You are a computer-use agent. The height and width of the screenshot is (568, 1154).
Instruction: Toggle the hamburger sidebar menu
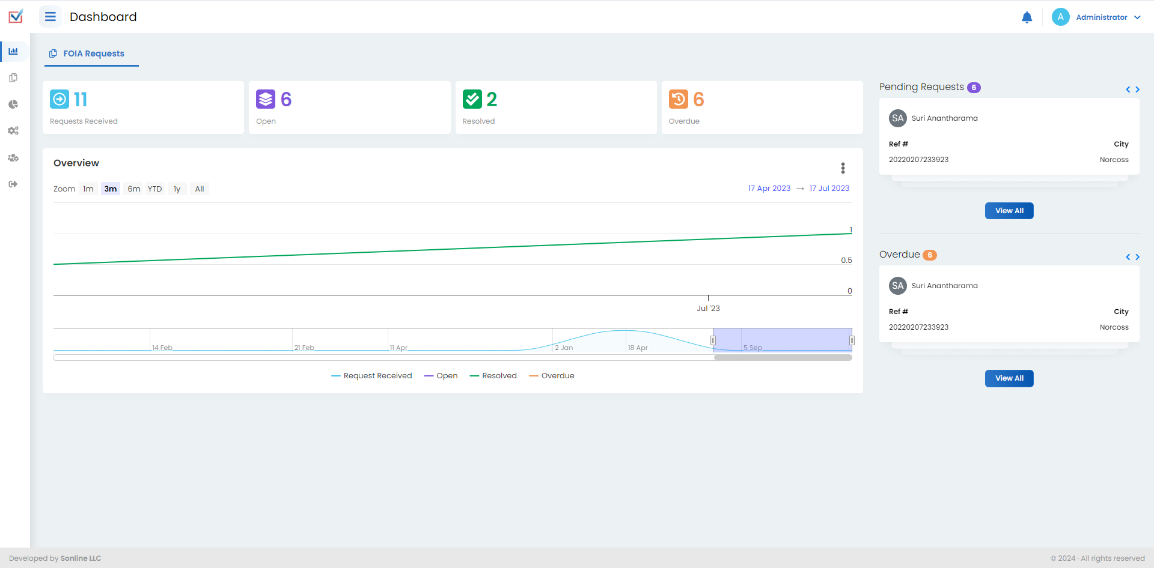pos(50,17)
